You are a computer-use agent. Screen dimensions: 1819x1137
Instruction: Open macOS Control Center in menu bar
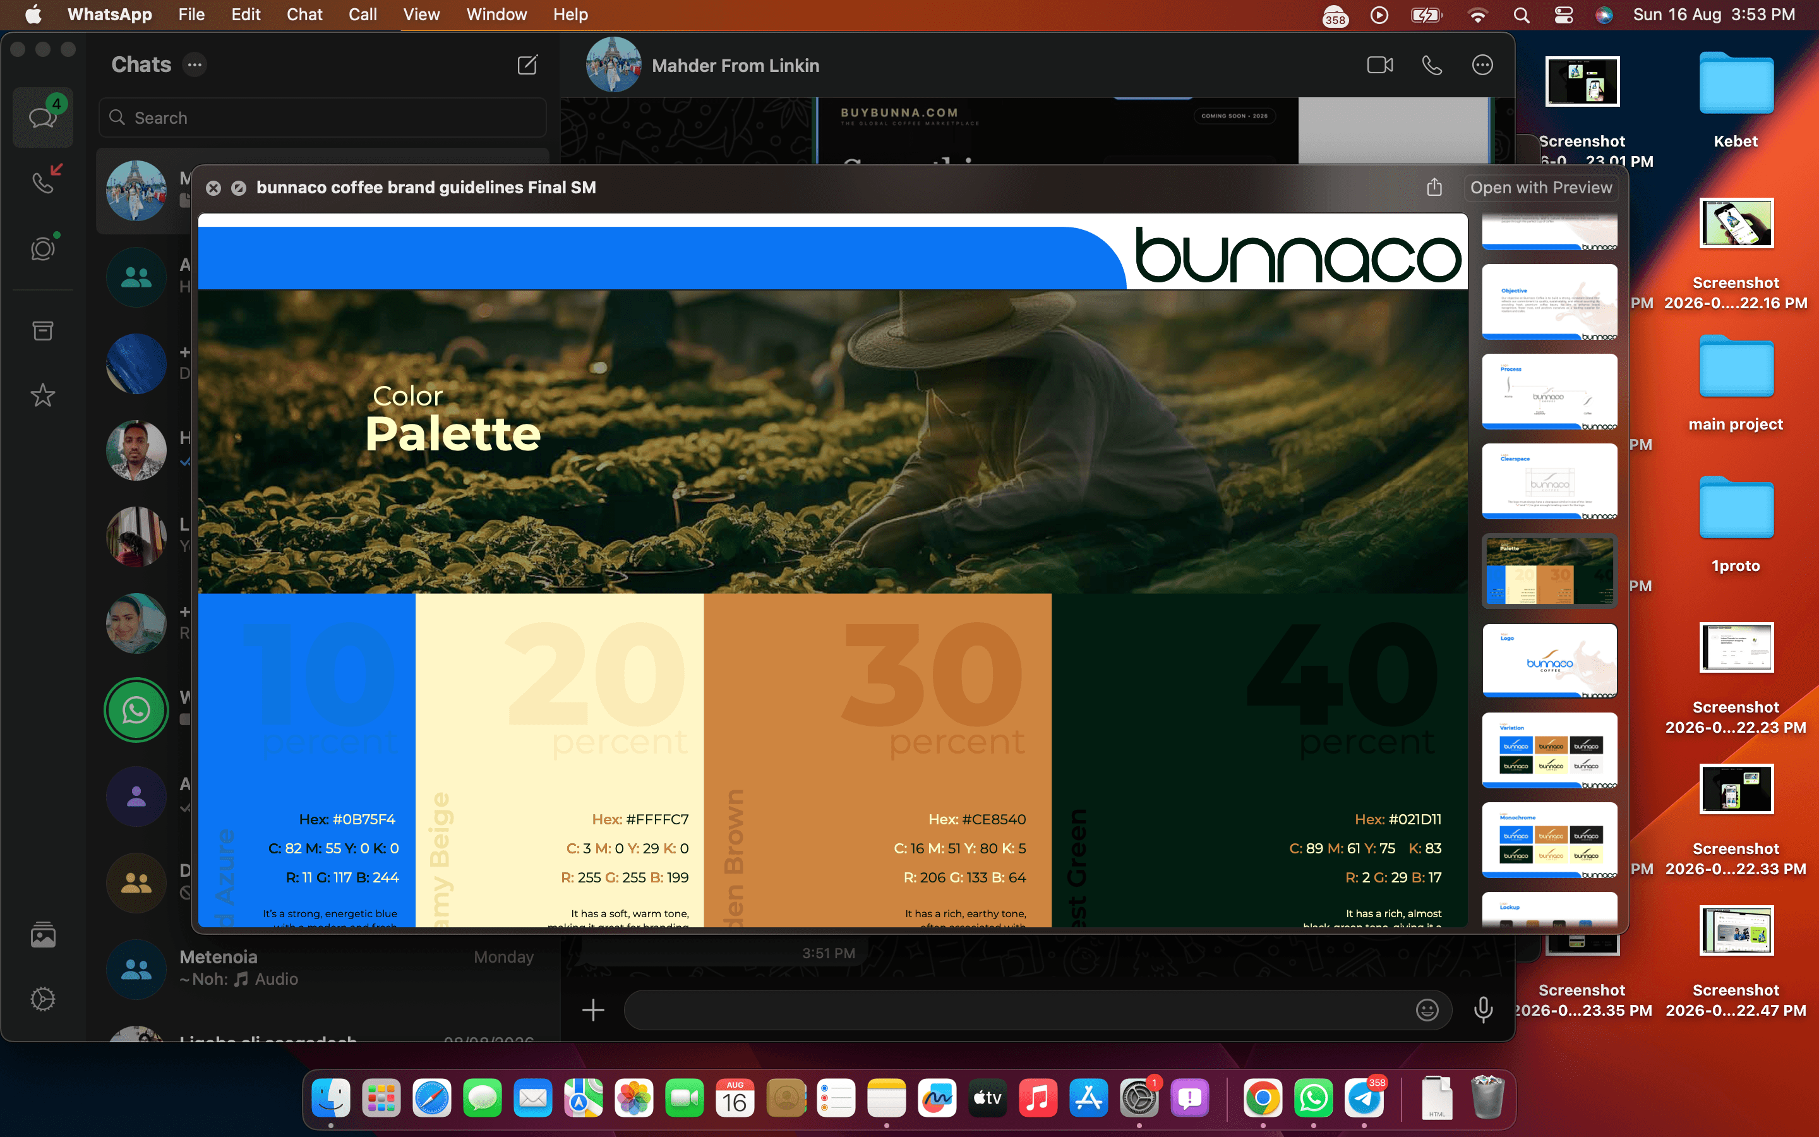coord(1563,15)
